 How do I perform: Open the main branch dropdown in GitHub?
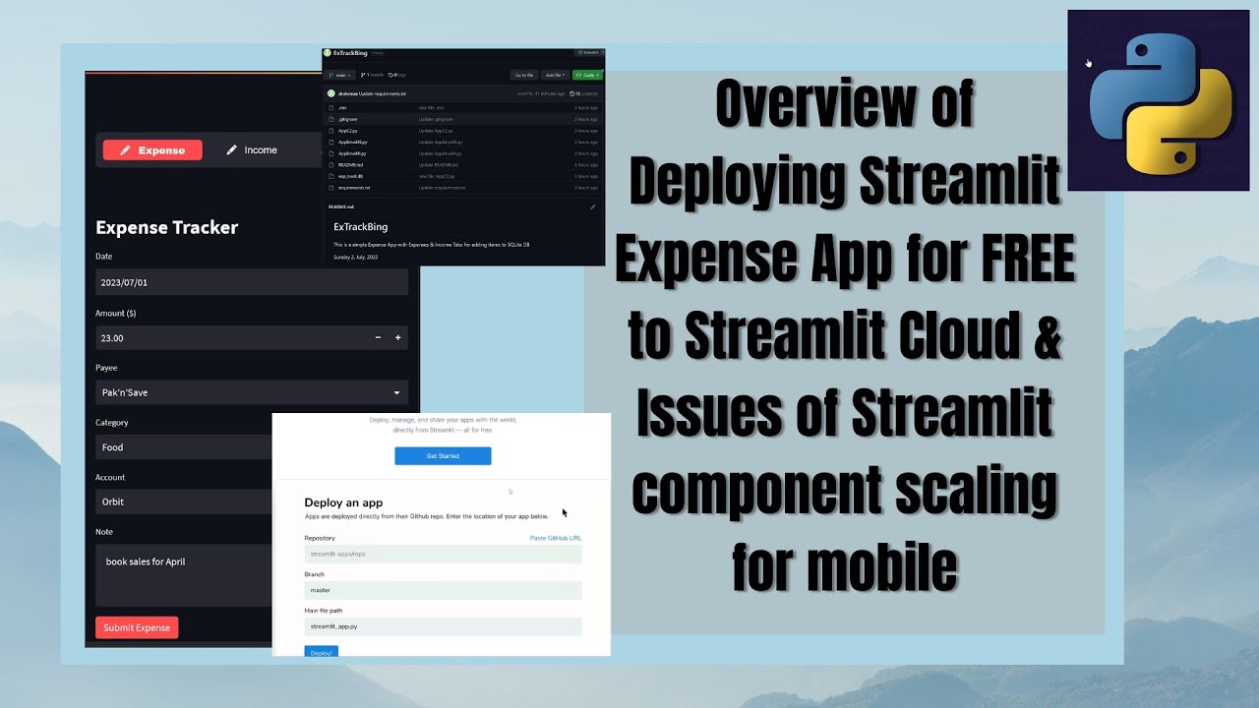click(339, 75)
